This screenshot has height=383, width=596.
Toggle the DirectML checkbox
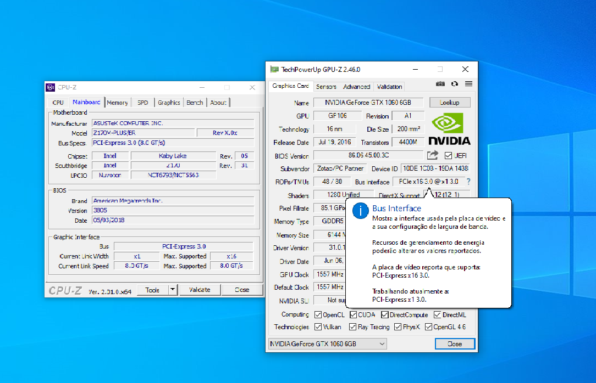pos(438,315)
